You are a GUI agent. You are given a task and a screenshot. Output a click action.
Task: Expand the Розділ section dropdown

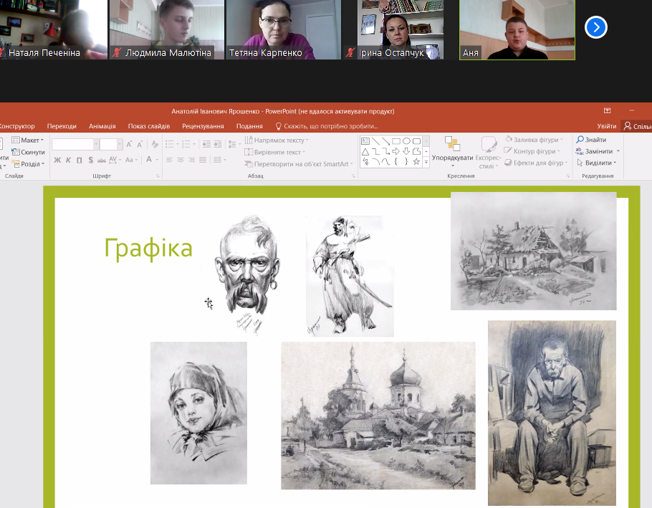[x=28, y=164]
